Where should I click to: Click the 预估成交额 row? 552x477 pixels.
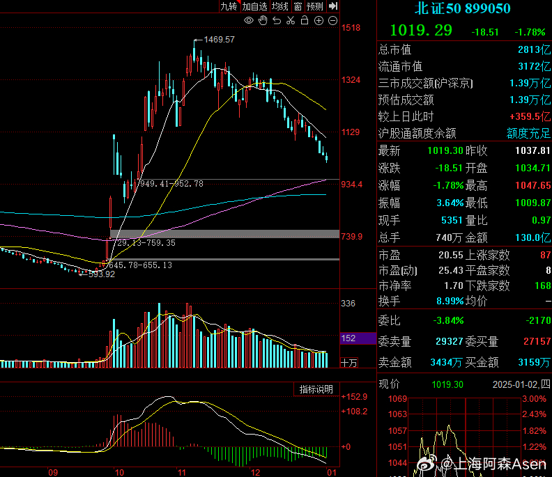[464, 100]
